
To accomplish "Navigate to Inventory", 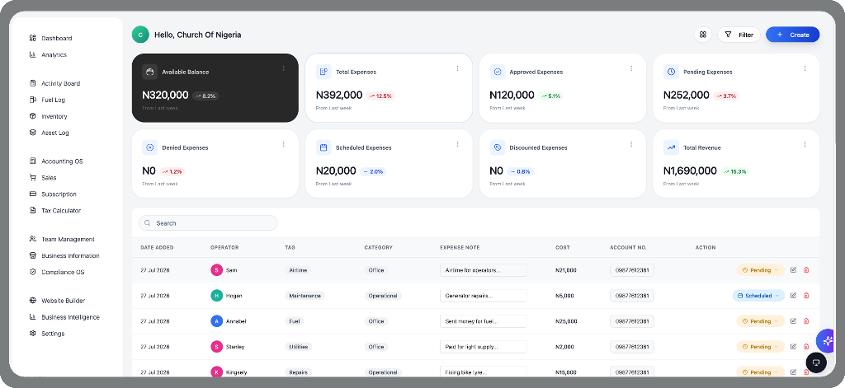I will pyautogui.click(x=48, y=116).
